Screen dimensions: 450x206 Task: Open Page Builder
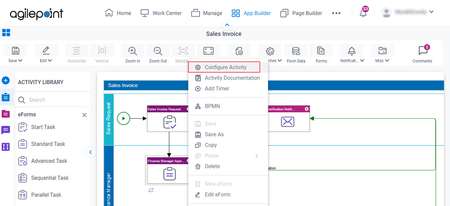[301, 13]
